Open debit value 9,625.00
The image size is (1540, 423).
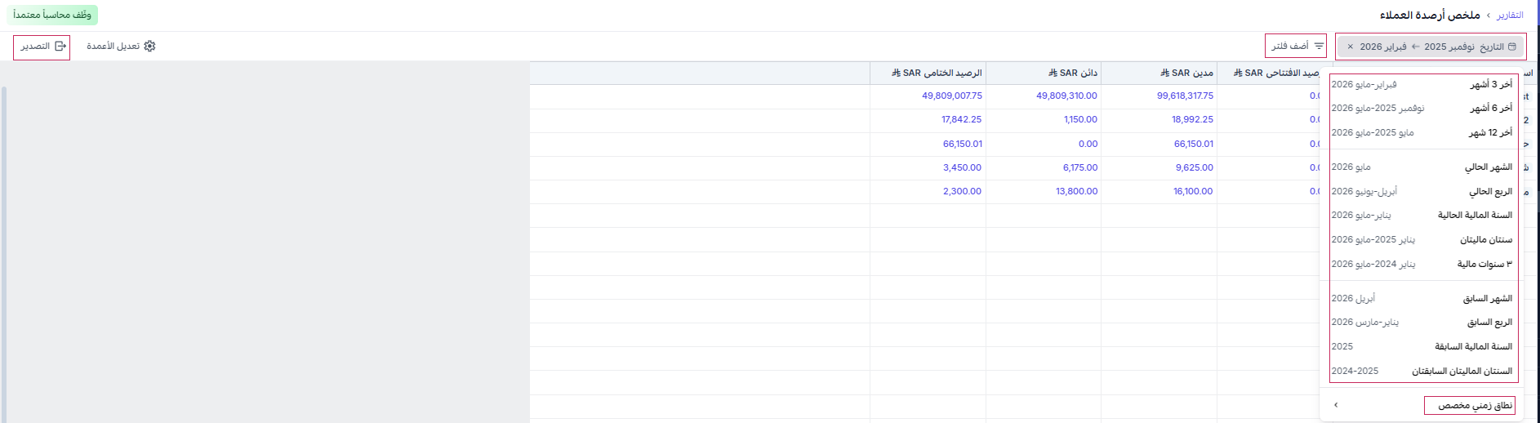pos(1195,167)
